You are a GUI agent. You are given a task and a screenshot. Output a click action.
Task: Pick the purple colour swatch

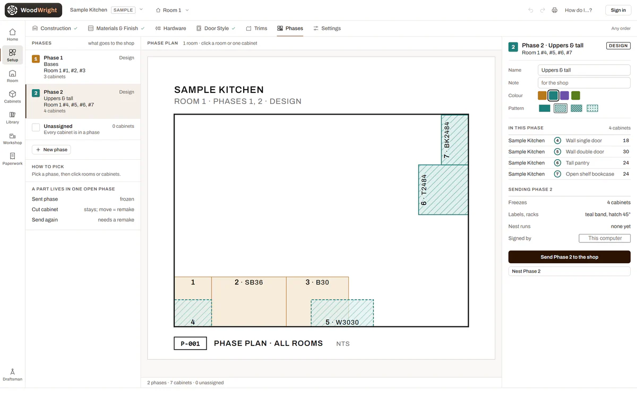click(x=564, y=96)
